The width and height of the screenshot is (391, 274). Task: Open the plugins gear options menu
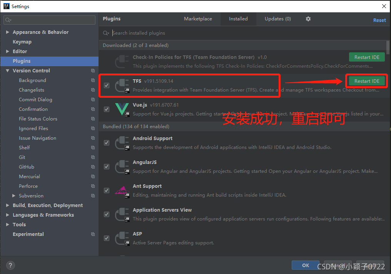pos(308,18)
